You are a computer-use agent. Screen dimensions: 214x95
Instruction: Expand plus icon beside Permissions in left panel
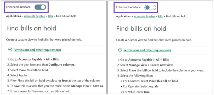10,50
